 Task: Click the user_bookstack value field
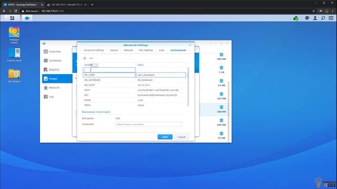point(161,75)
